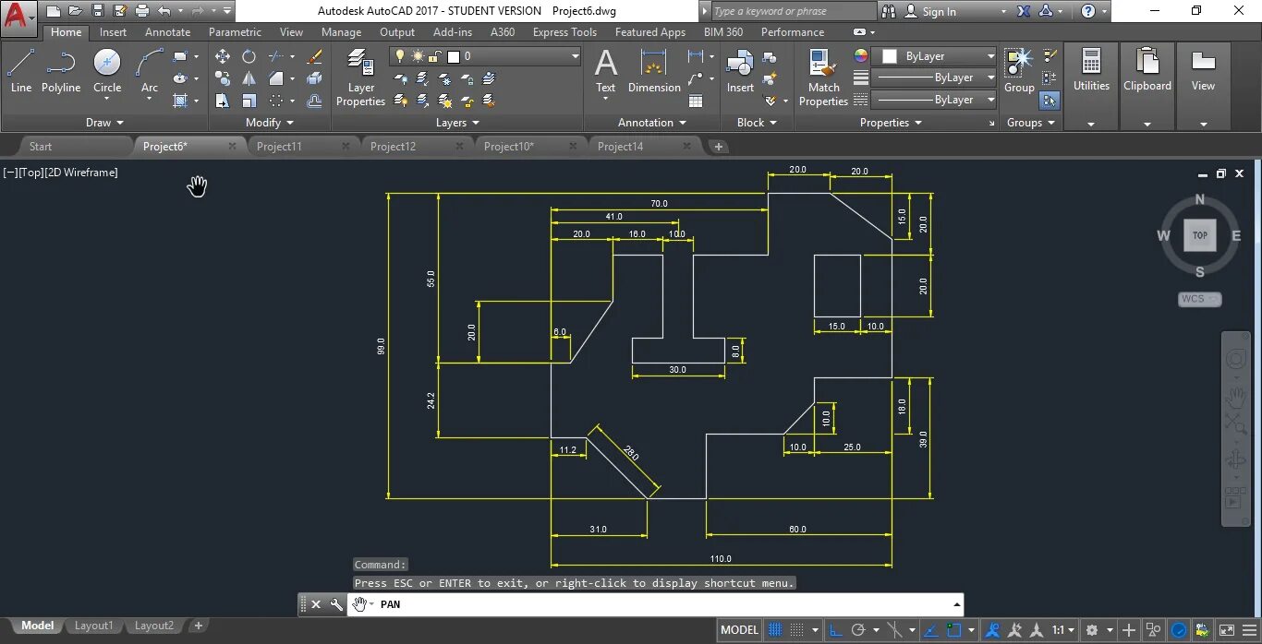
Task: Toggle annotation visibility in status bar
Action: click(x=993, y=630)
